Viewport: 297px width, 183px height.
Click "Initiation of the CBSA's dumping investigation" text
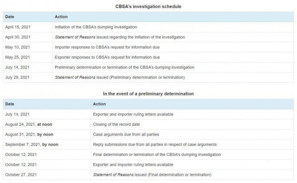pyautogui.click(x=96, y=27)
